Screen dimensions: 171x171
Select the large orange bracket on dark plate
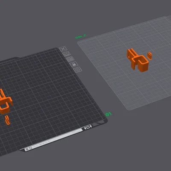(x=5, y=101)
